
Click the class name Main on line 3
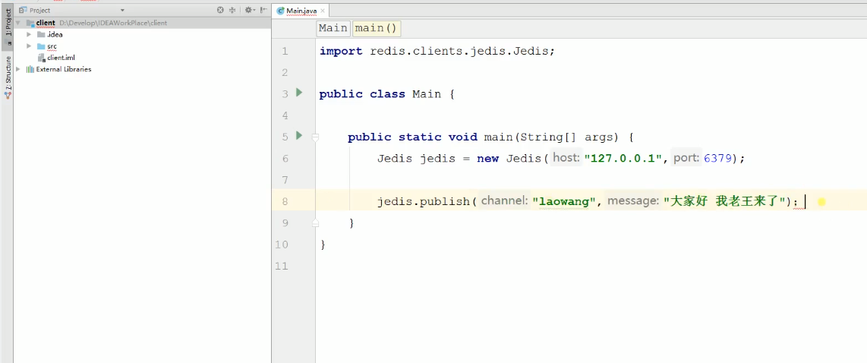[x=427, y=94]
